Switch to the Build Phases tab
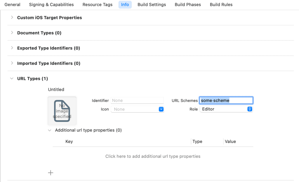Screen dimensions: 299x182 [188, 5]
